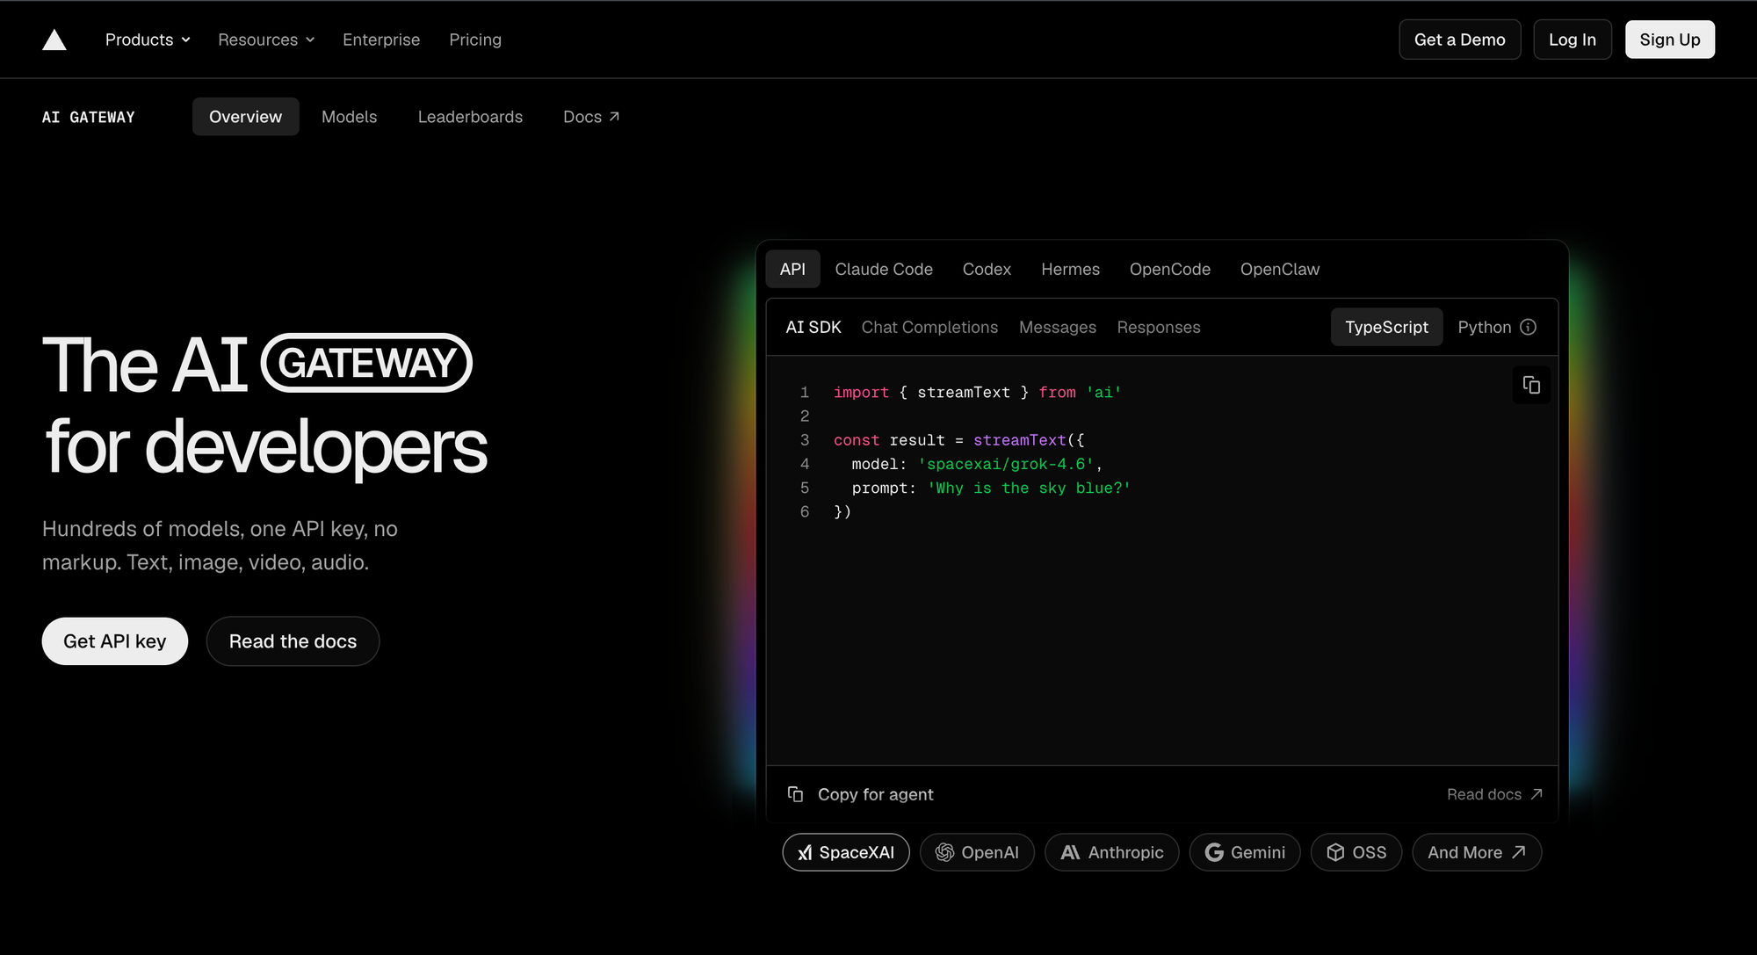Click the OSS cube icon
Screen dimensions: 1757x955
tap(1335, 852)
